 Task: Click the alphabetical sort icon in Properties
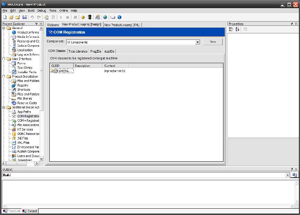(x=238, y=29)
